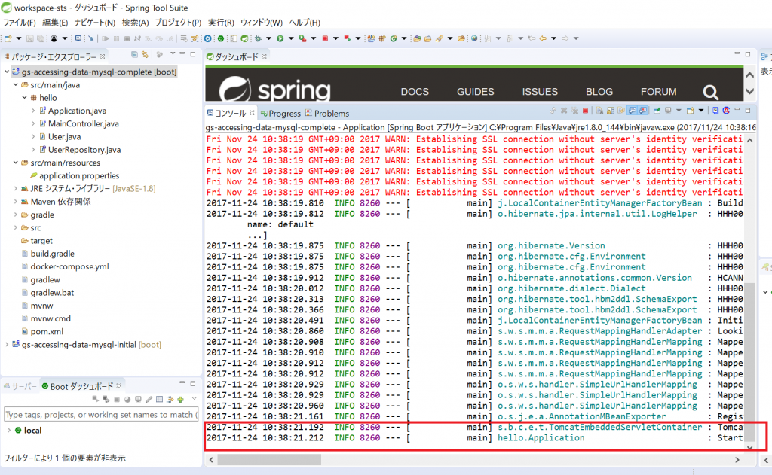This screenshot has height=475, width=772.
Task: Open the DOCS link in Spring header
Action: click(415, 92)
